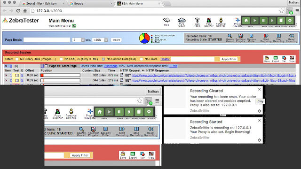Collapse Page #1: Start Page with [-] expander
This screenshot has width=301, height=169.
[x=42, y=66]
